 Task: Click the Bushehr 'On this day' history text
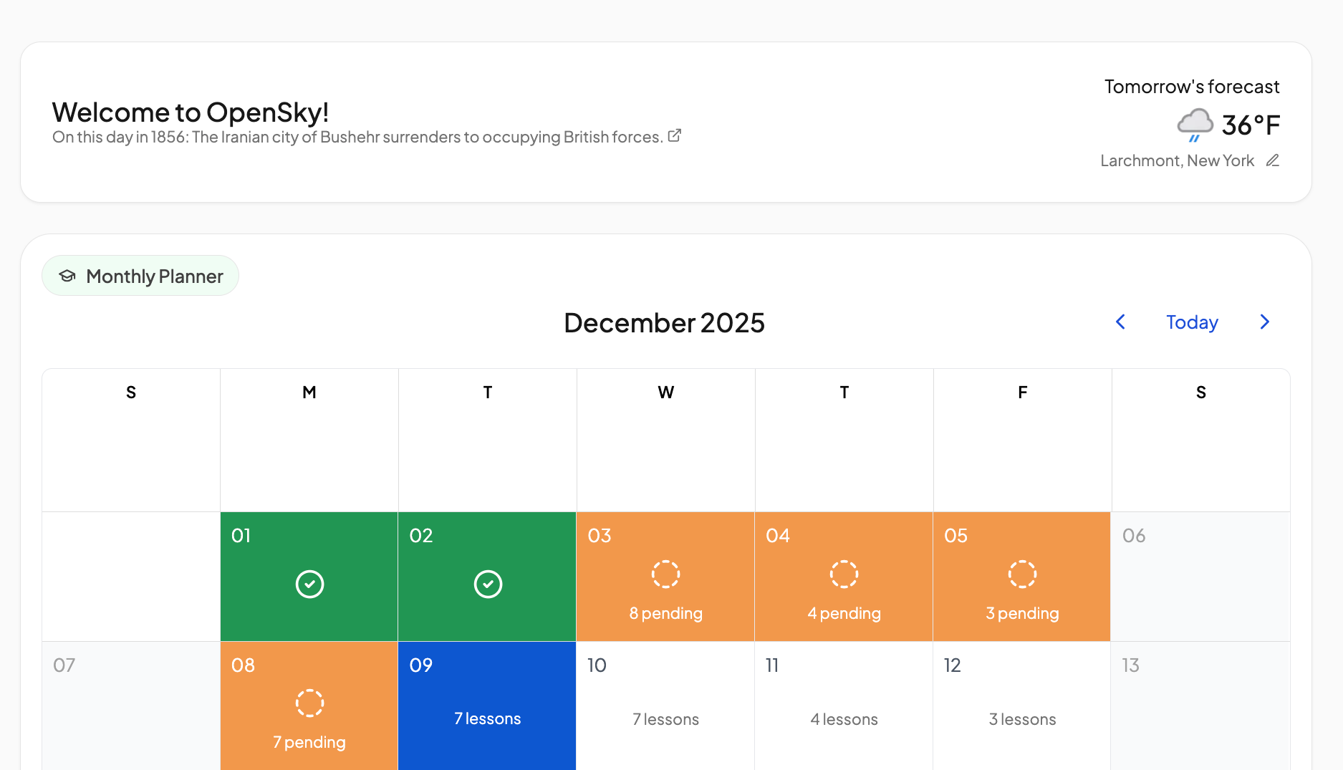[x=357, y=137]
